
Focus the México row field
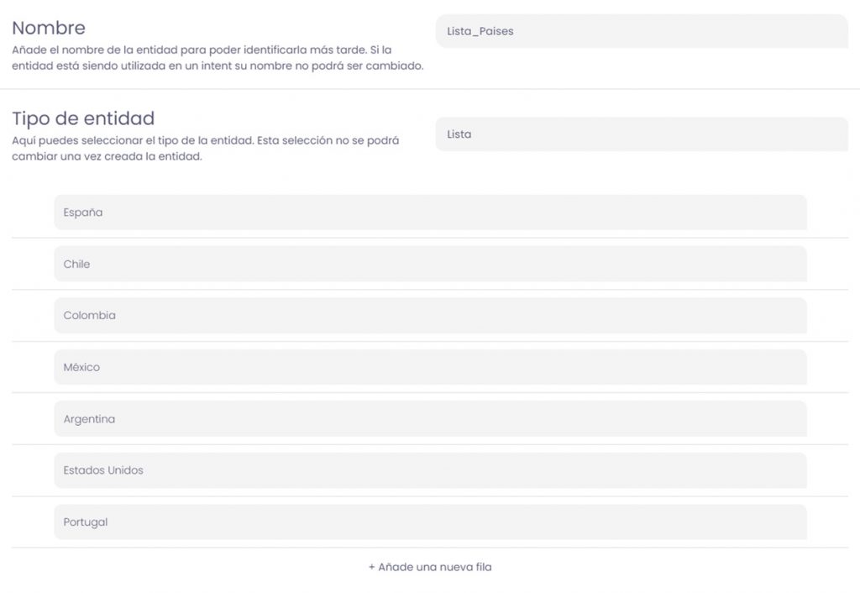(x=430, y=367)
